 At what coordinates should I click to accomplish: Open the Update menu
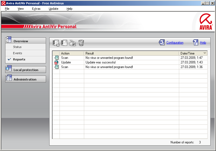(x=53, y=9)
